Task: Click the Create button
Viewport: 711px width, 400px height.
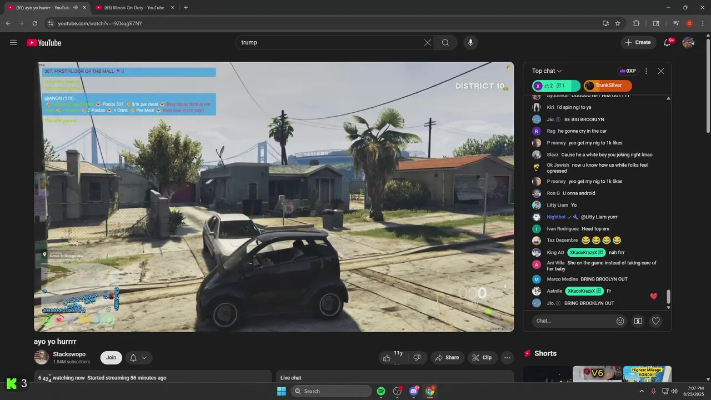Action: (x=638, y=42)
